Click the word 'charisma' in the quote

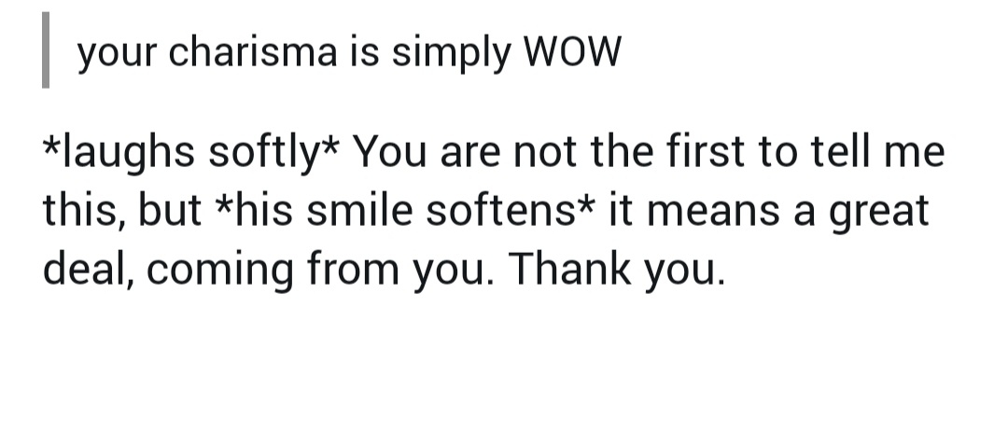(x=254, y=54)
